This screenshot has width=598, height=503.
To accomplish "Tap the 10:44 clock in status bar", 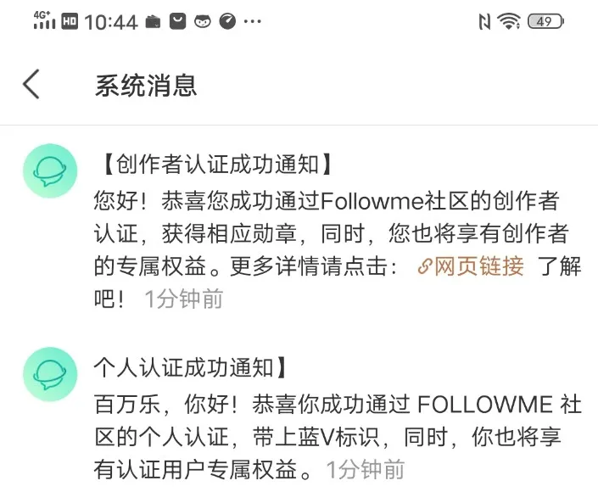I will [x=111, y=22].
